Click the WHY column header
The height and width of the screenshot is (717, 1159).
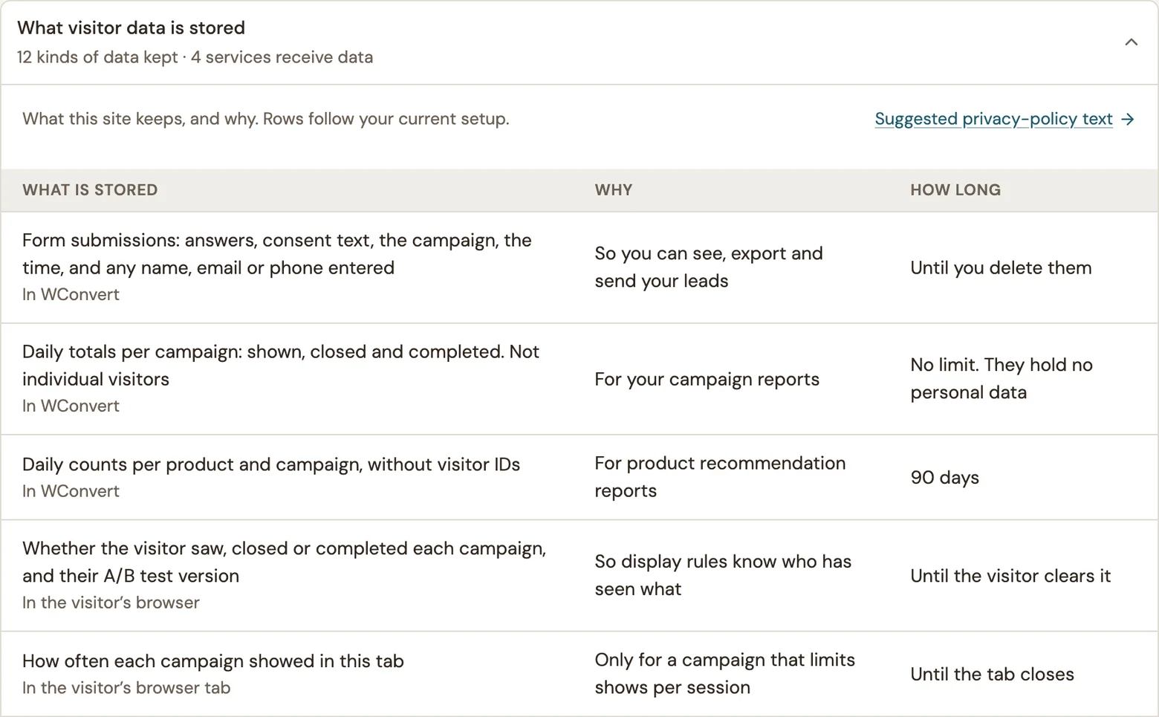click(x=613, y=189)
